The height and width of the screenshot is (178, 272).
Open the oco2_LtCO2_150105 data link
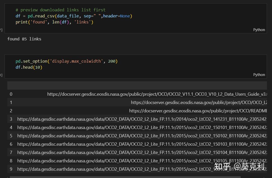pyautogui.click(x=141, y=161)
